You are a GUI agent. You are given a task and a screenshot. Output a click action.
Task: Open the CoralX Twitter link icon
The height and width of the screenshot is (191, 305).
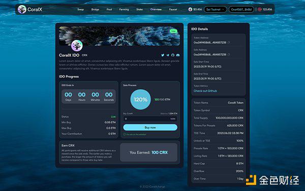pyautogui.click(x=163, y=55)
